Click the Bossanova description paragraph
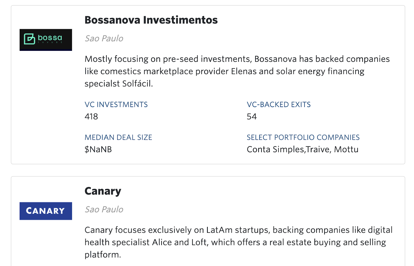Viewport: 414px width, 266px height. pyautogui.click(x=237, y=71)
